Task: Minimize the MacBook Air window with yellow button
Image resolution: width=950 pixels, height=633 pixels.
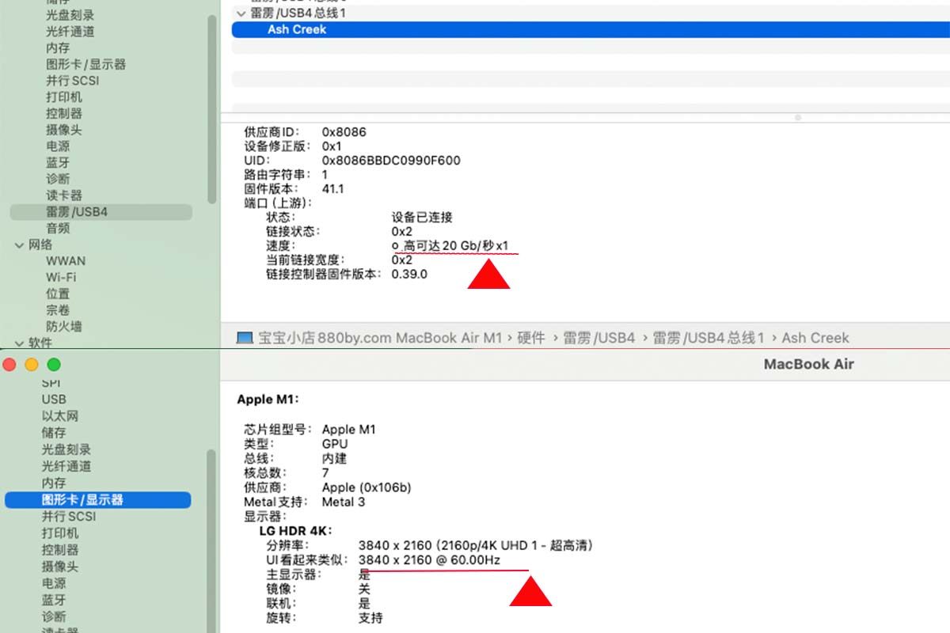Action: 32,365
